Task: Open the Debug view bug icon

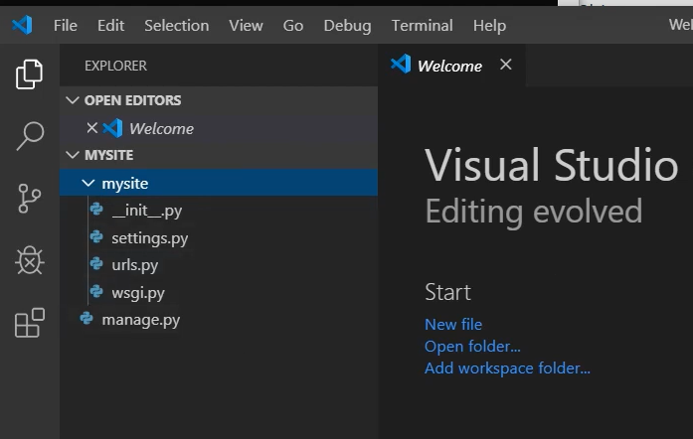Action: point(30,260)
